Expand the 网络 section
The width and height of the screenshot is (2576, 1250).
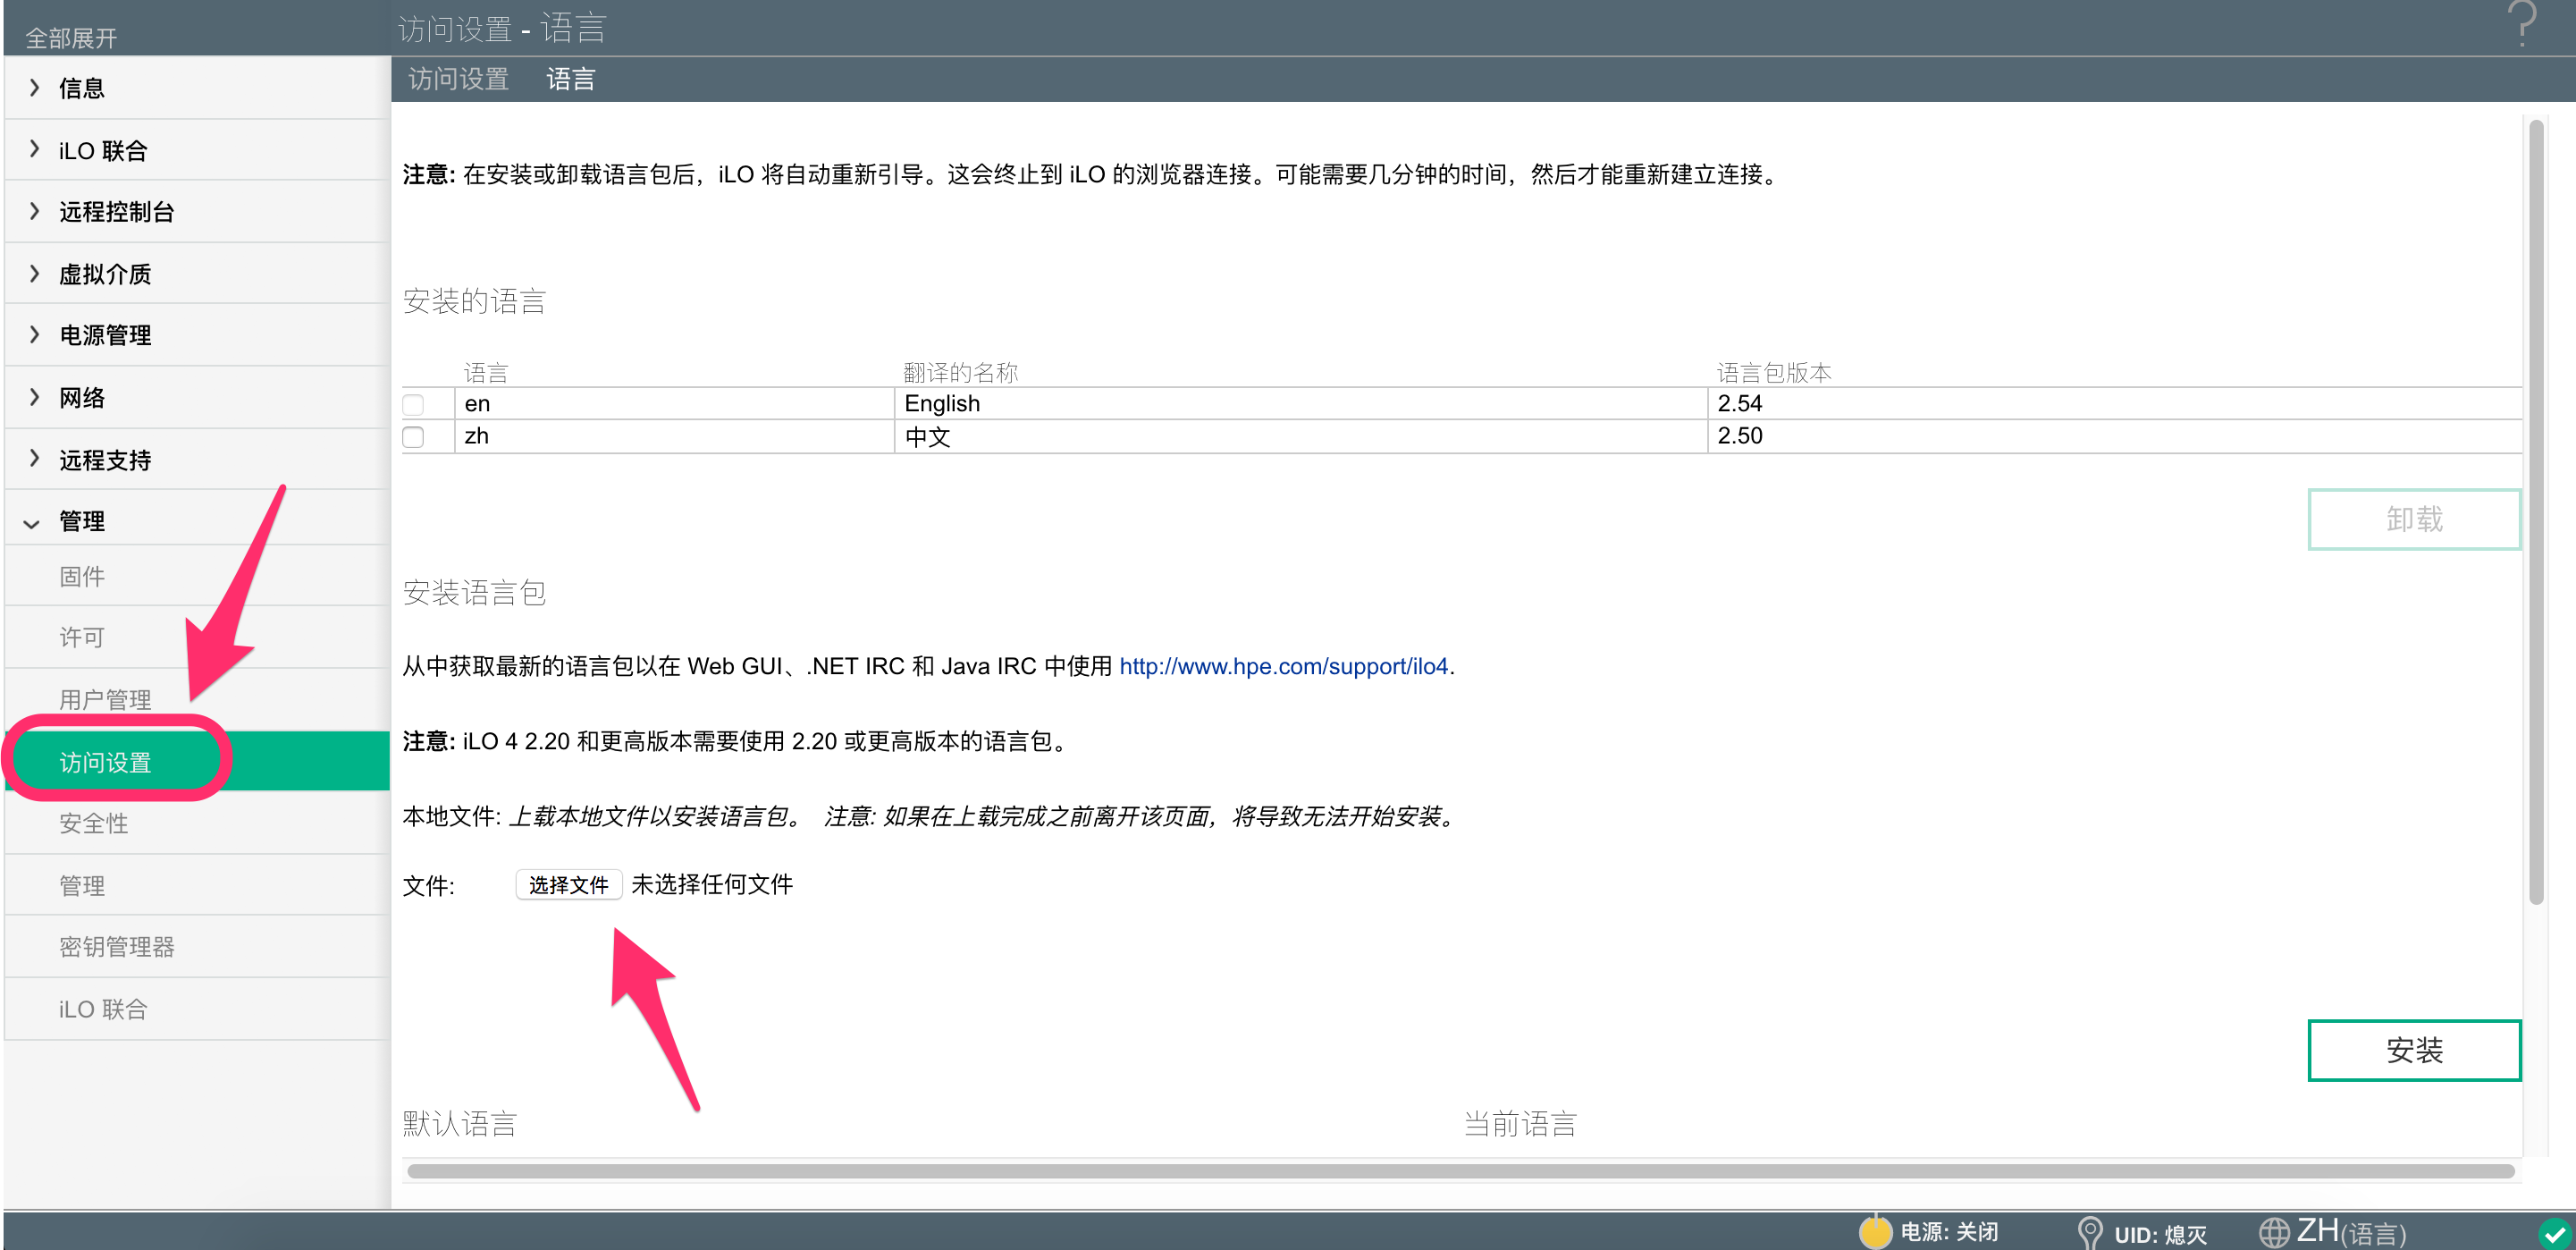pyautogui.click(x=197, y=398)
